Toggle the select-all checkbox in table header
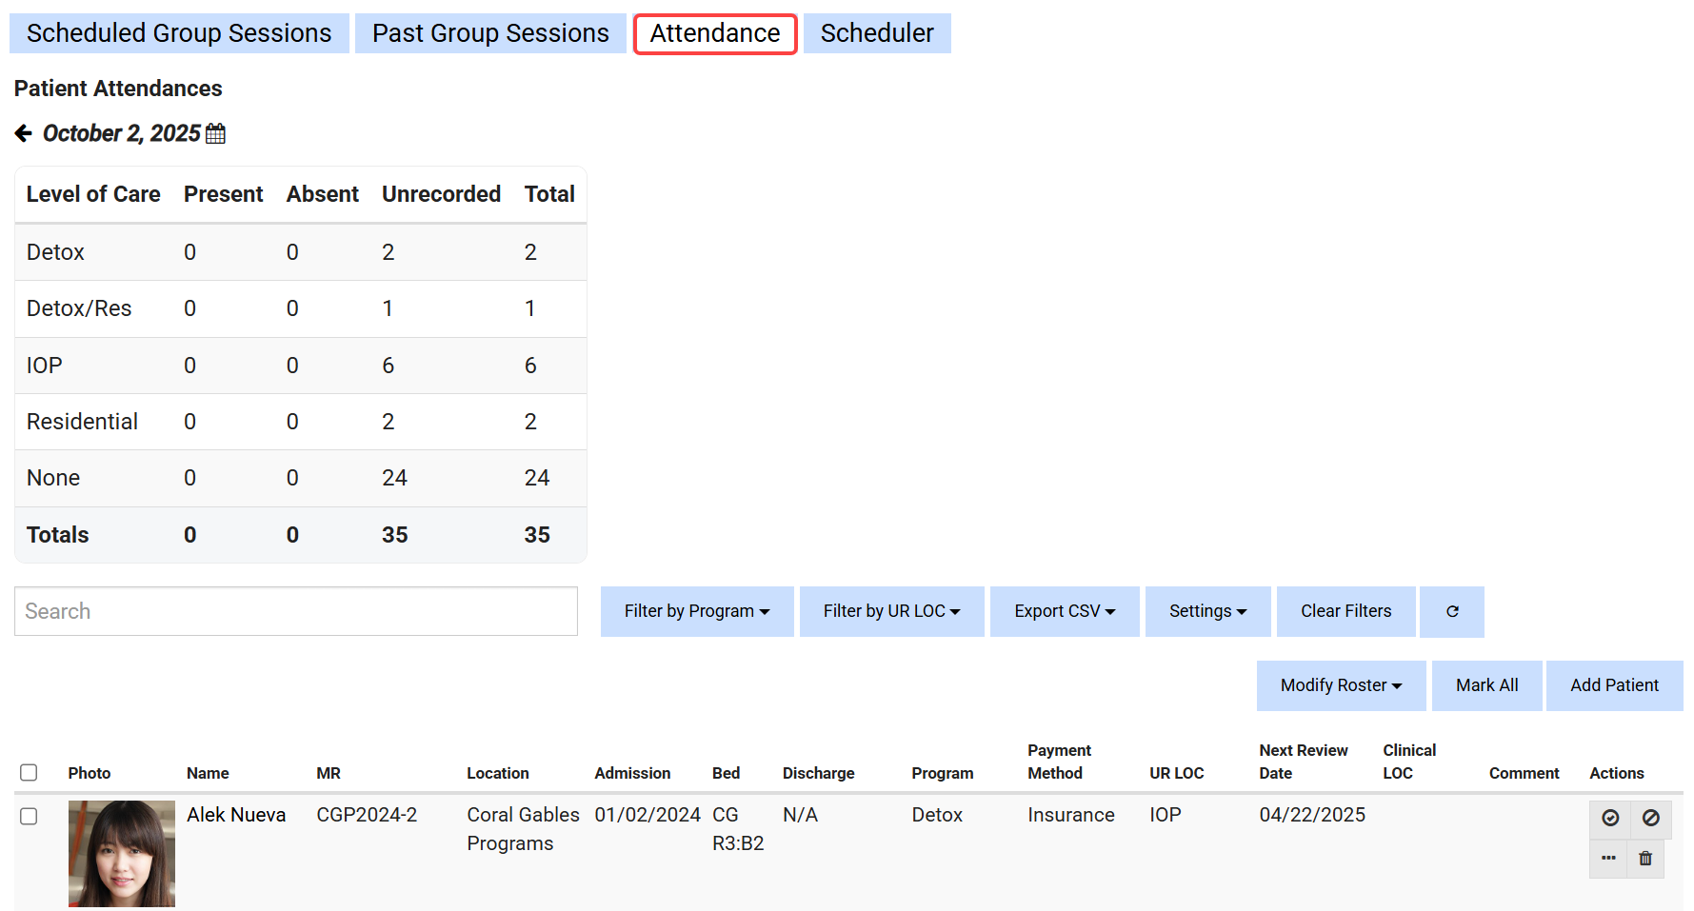This screenshot has height=911, width=1694. click(x=29, y=772)
